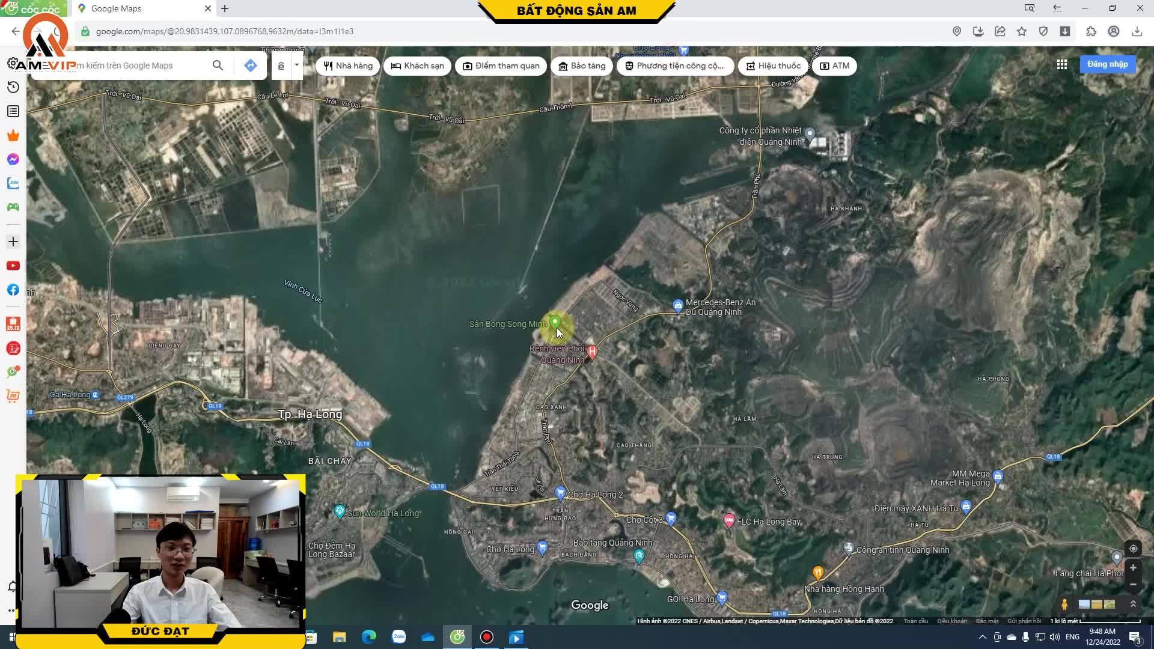Show hidden system tray icons
This screenshot has width=1154, height=649.
(x=983, y=637)
